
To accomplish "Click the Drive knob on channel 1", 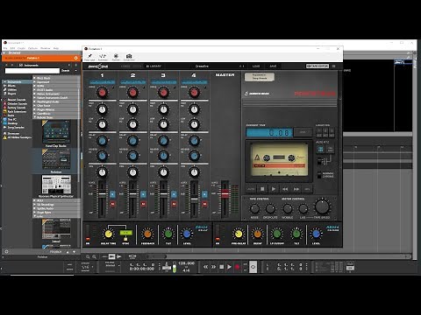I will click(102, 93).
